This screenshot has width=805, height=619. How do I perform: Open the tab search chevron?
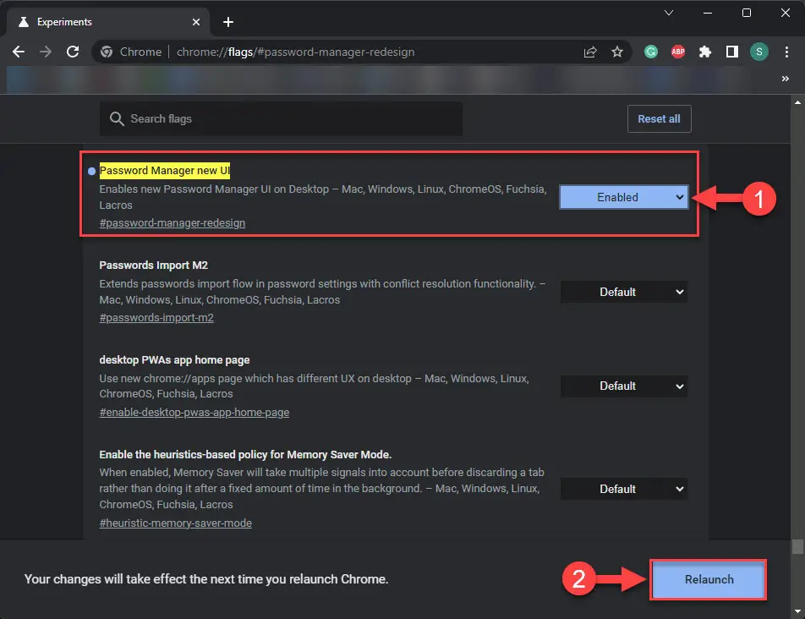pos(669,13)
